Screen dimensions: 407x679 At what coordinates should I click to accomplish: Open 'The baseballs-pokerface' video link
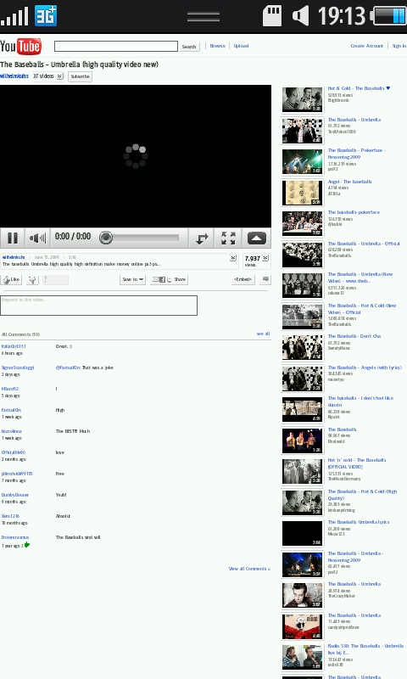(x=354, y=213)
